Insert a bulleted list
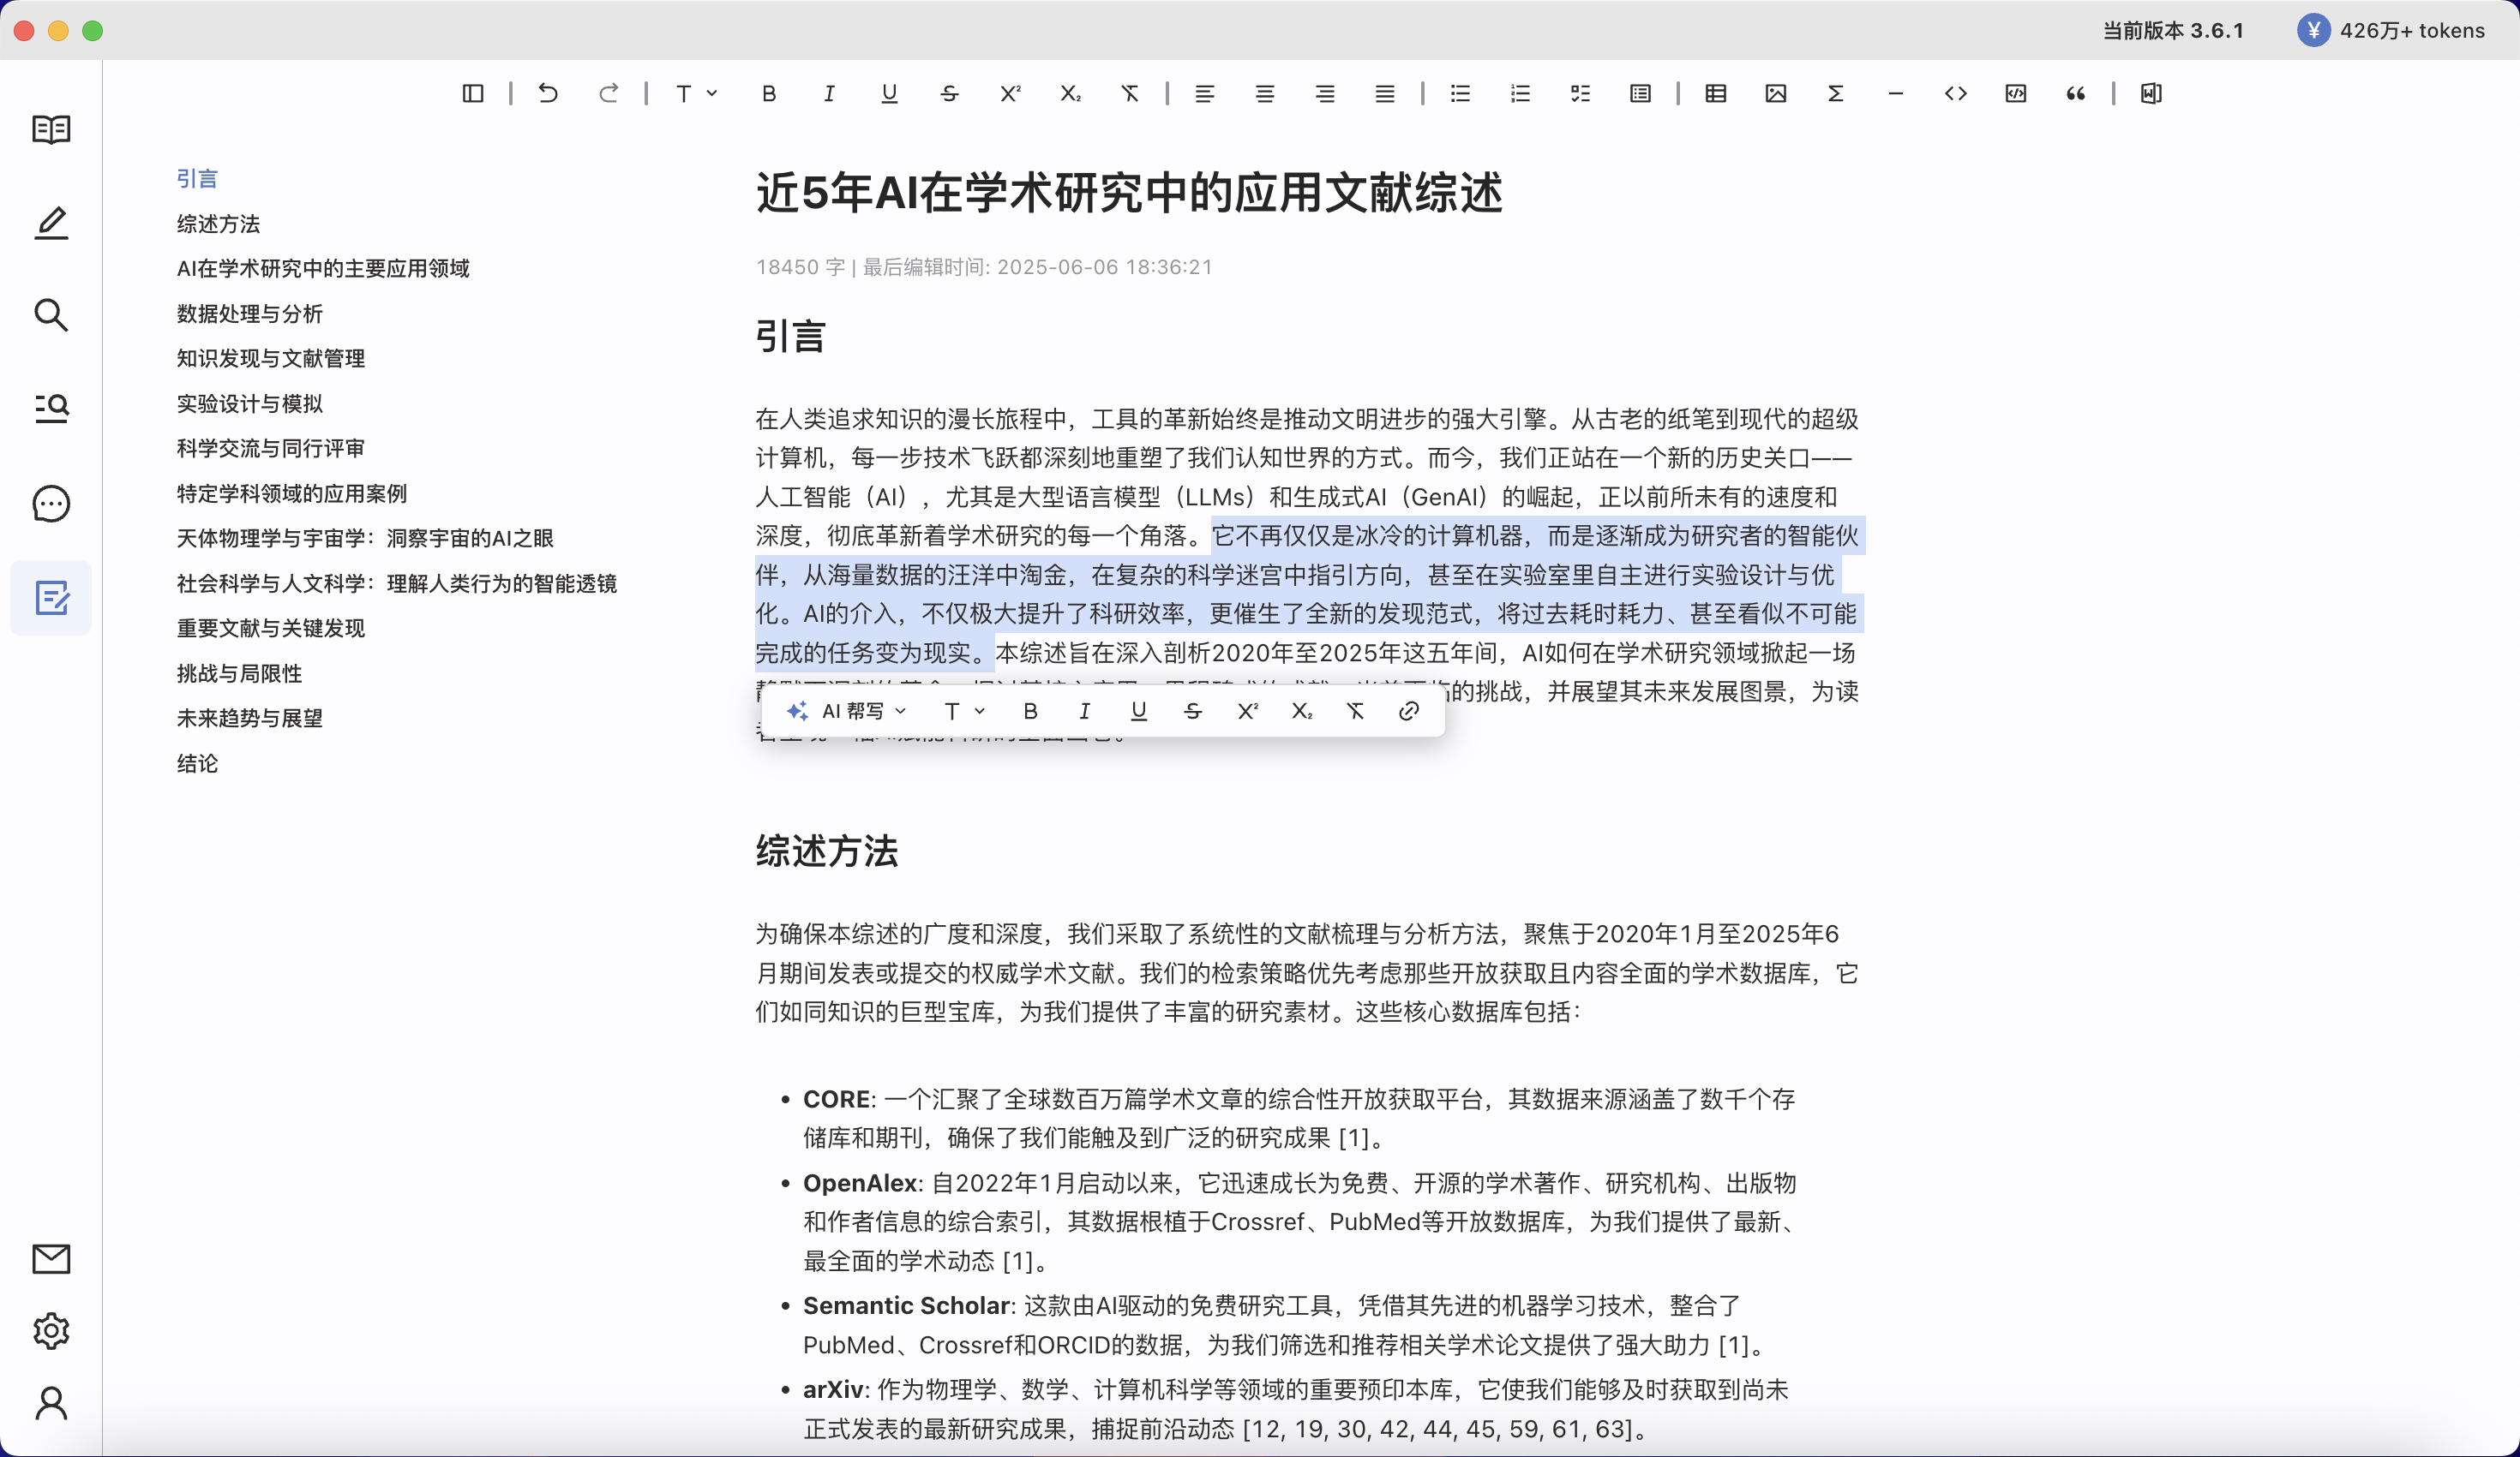The image size is (2520, 1457). (x=1460, y=93)
